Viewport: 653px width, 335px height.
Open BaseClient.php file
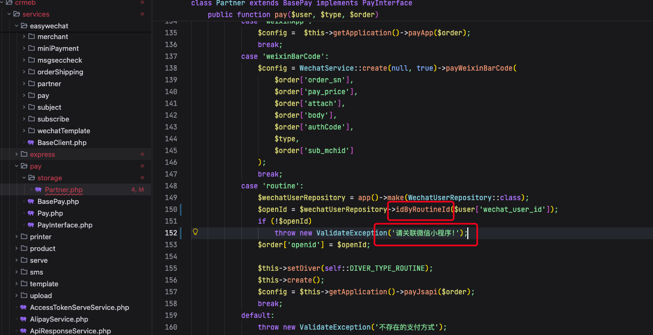pos(62,142)
